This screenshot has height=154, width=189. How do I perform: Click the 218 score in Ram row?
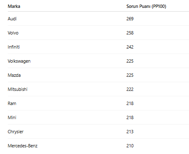[x=130, y=103]
